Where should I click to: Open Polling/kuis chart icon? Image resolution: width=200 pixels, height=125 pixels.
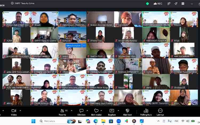(x=146, y=111)
